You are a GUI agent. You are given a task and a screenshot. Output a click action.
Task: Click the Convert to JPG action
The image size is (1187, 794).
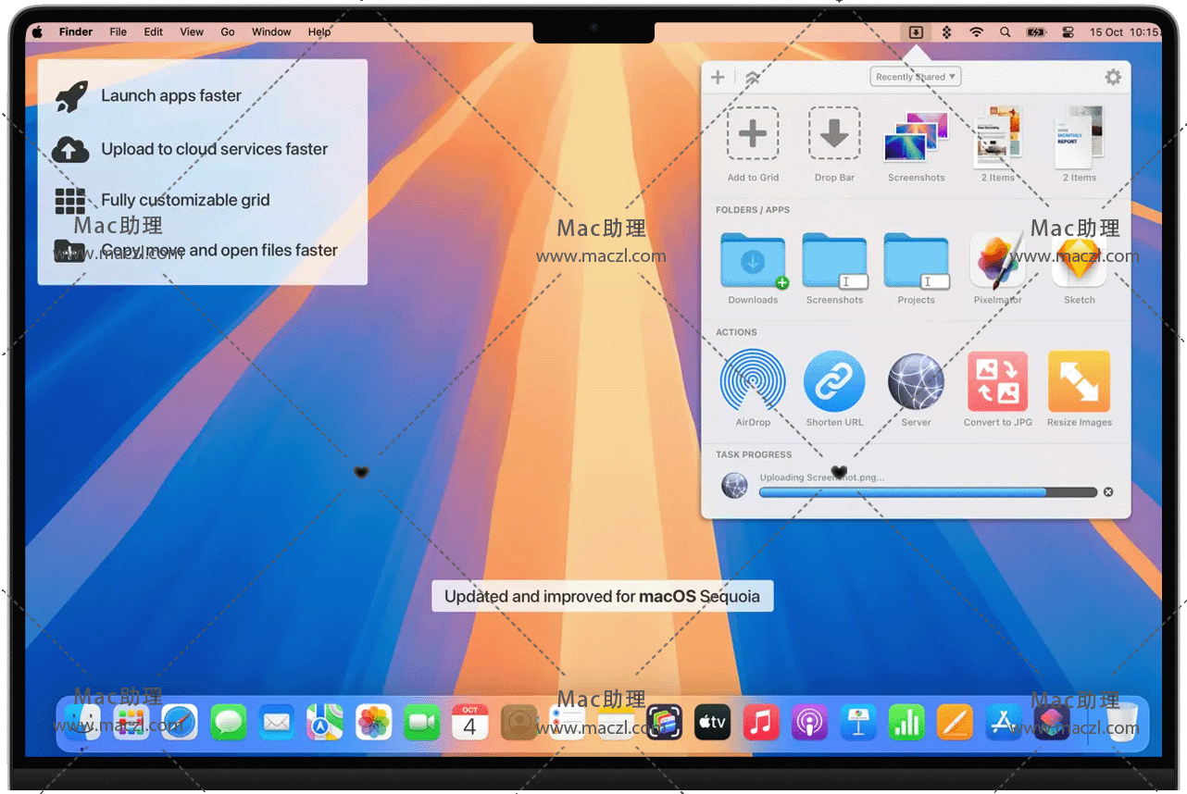click(x=997, y=381)
